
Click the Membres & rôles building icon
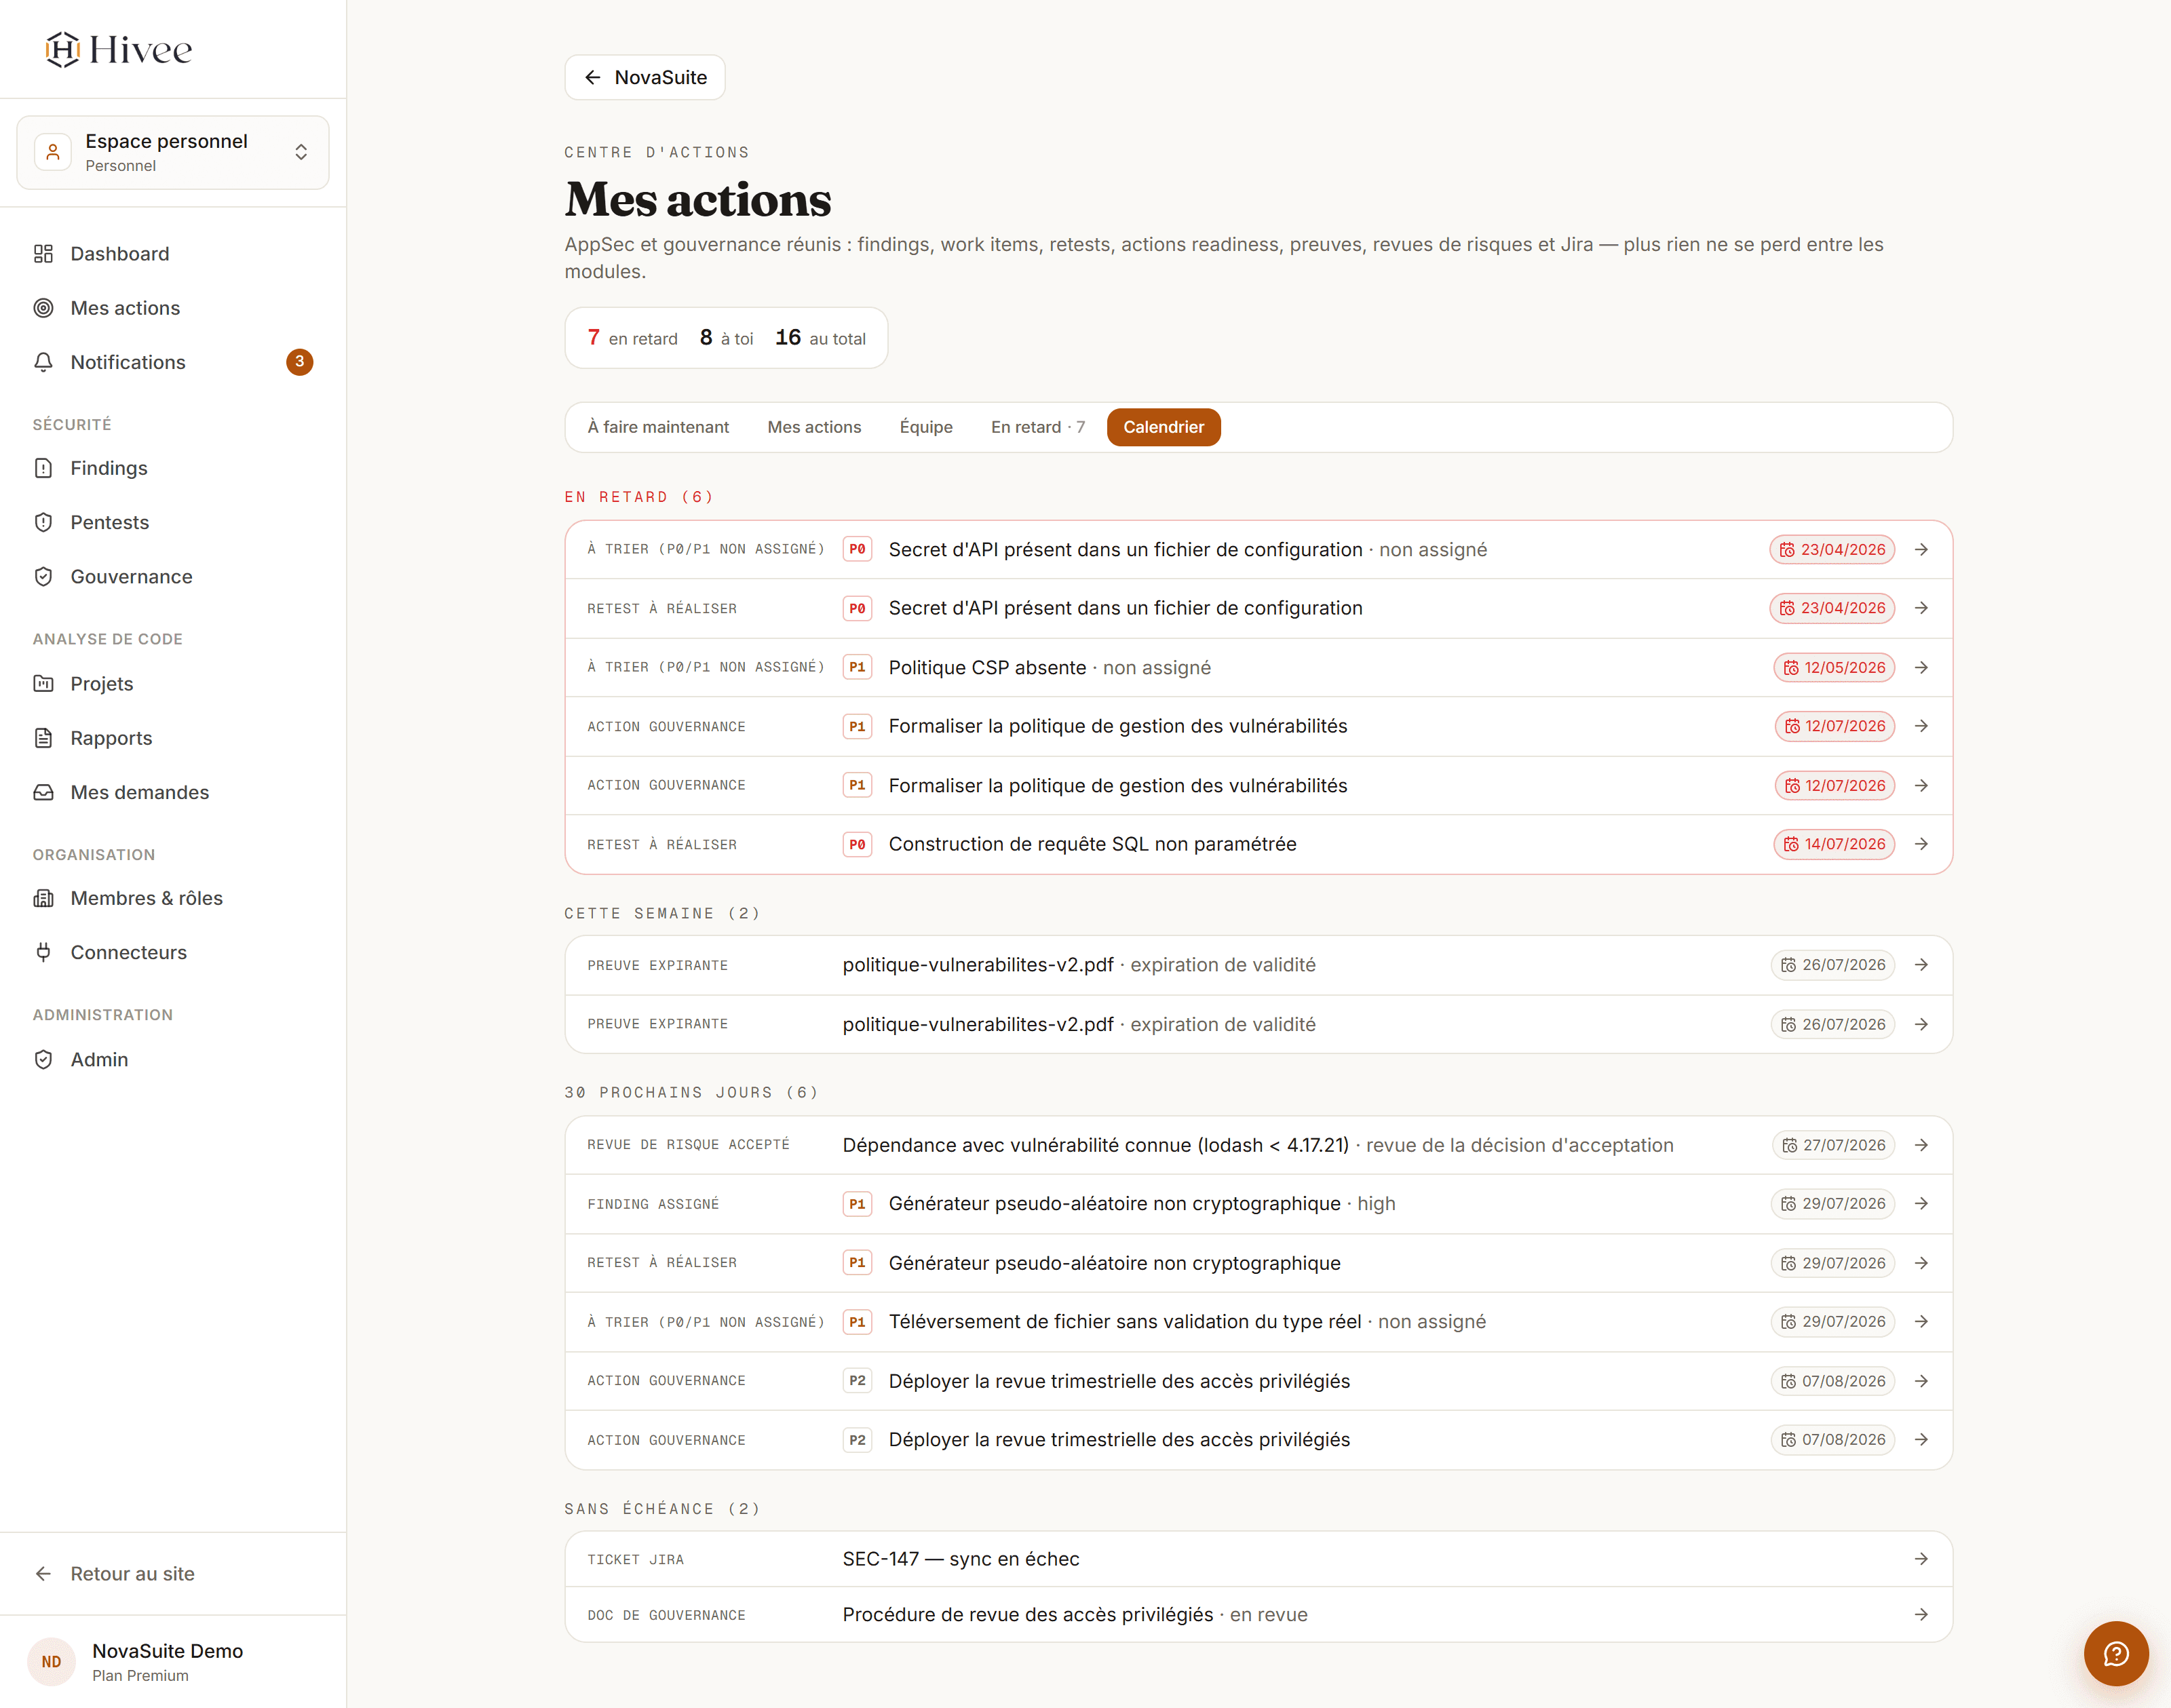pos(43,898)
